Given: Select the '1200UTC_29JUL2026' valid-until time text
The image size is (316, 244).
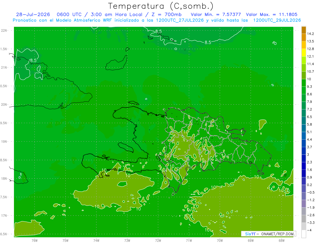Looking at the screenshot, I should coord(277,20).
